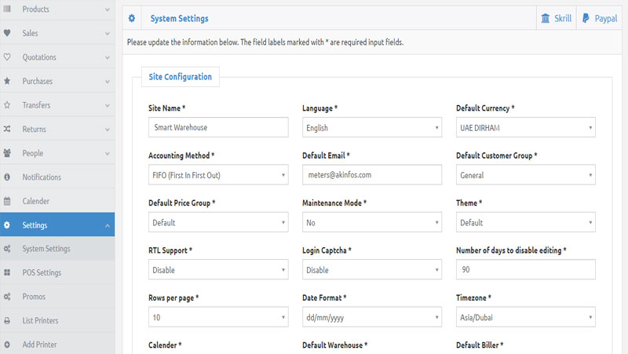
Task: Open the RTL Support dropdown
Action: [217, 270]
